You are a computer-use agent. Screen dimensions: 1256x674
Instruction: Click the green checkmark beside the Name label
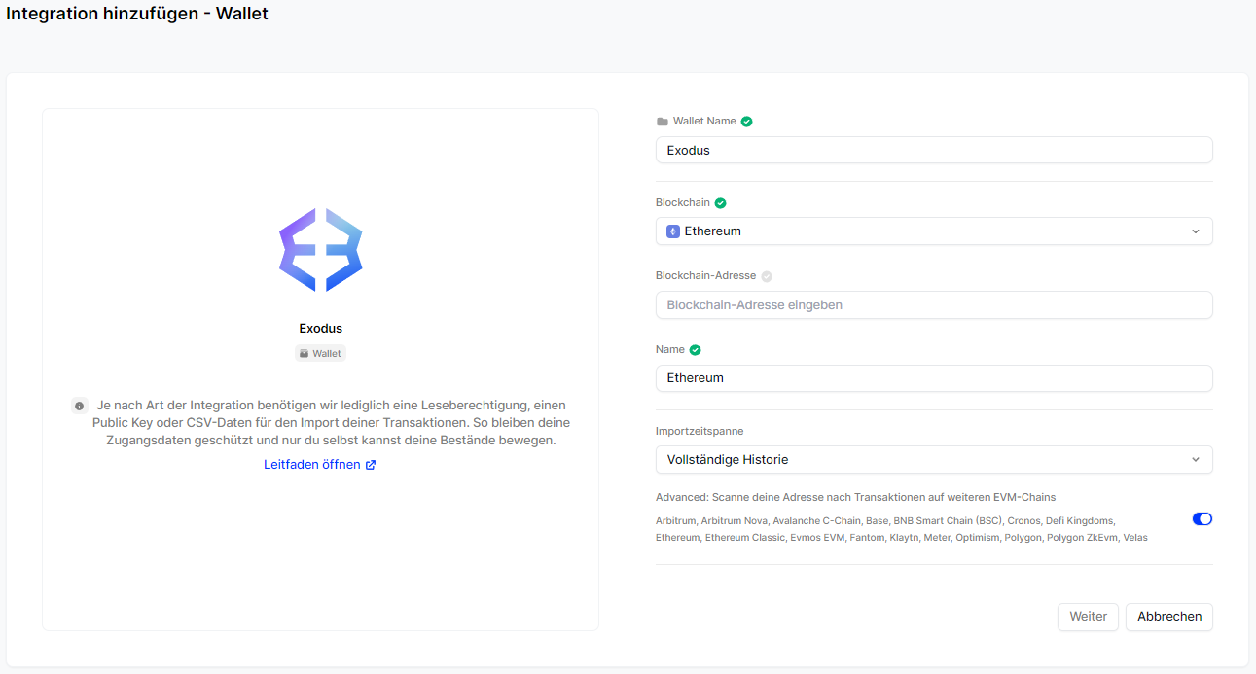[695, 350]
